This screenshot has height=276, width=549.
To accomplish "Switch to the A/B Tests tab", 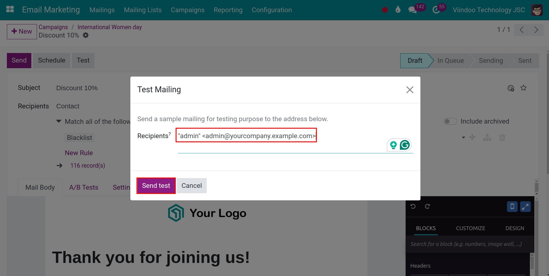I will pos(84,187).
